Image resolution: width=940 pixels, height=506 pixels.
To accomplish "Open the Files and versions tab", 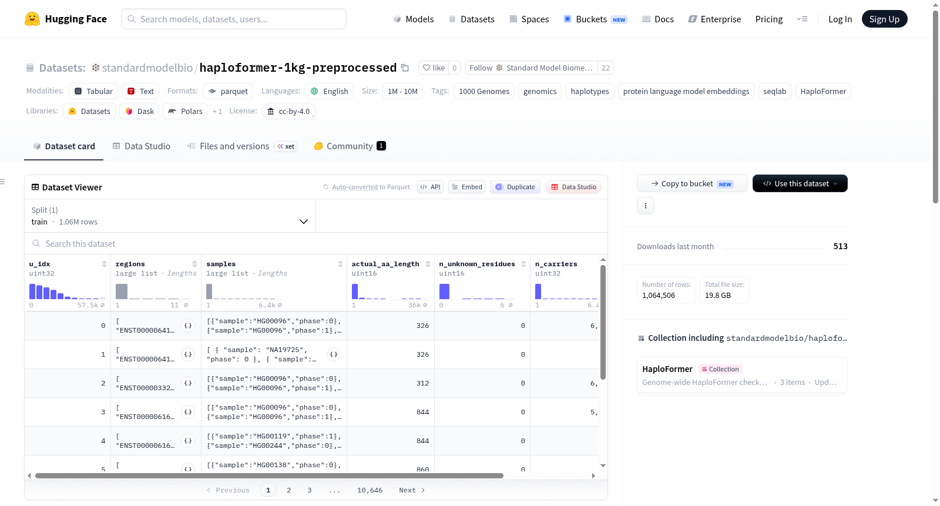I will click(242, 146).
